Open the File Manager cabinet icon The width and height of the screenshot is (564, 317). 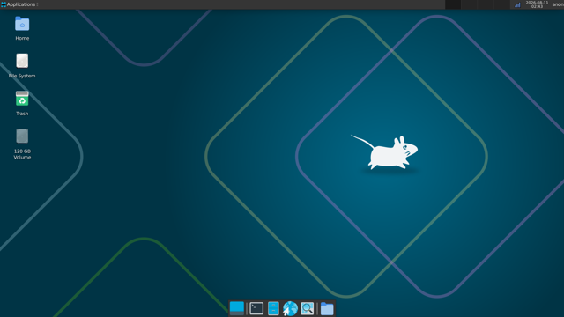coord(273,308)
